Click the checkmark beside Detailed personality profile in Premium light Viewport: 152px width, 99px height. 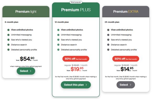click(x=8, y=50)
